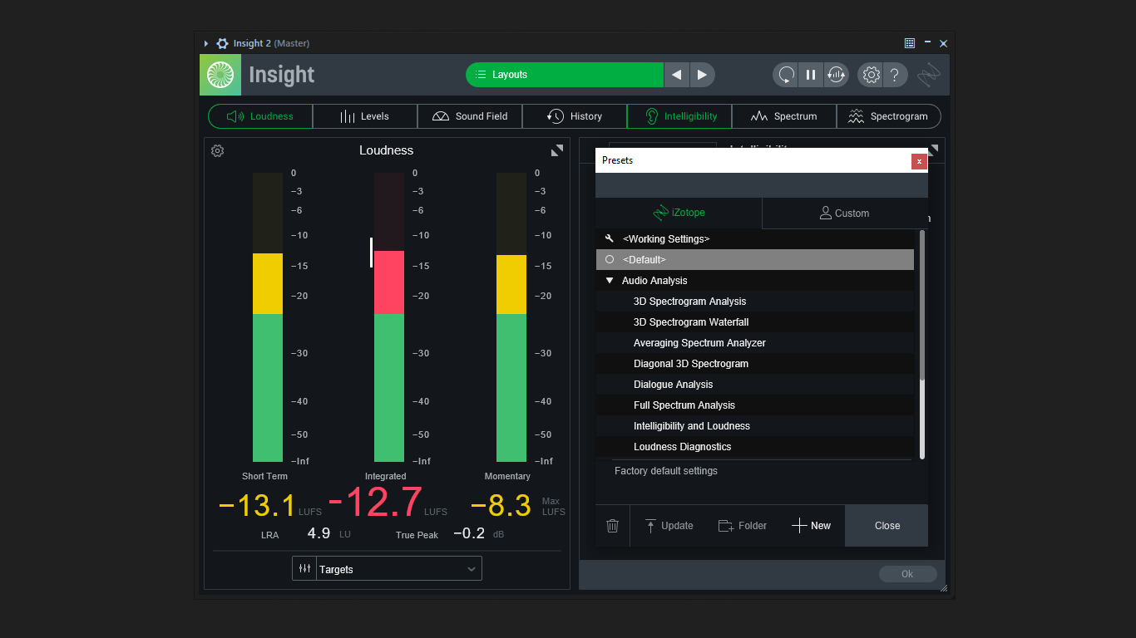Pause metering with the pause button
1136x638 pixels.
click(810, 75)
